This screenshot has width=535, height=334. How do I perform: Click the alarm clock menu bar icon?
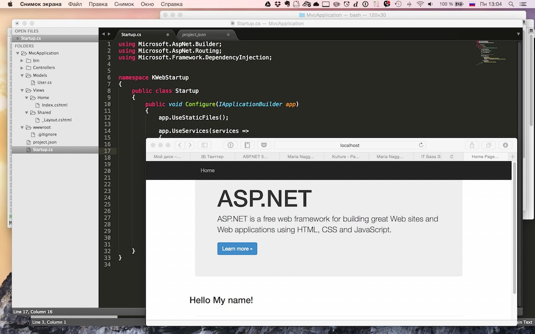point(346,4)
